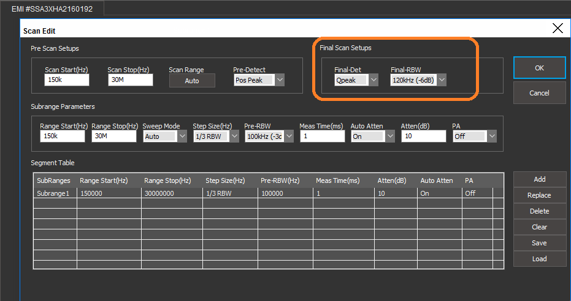Clear the segment table

[x=539, y=227]
